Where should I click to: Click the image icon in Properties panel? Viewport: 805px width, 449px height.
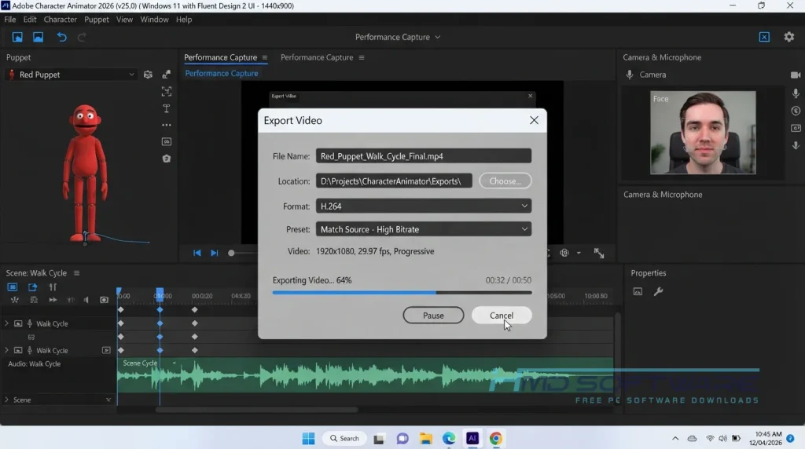click(x=638, y=292)
